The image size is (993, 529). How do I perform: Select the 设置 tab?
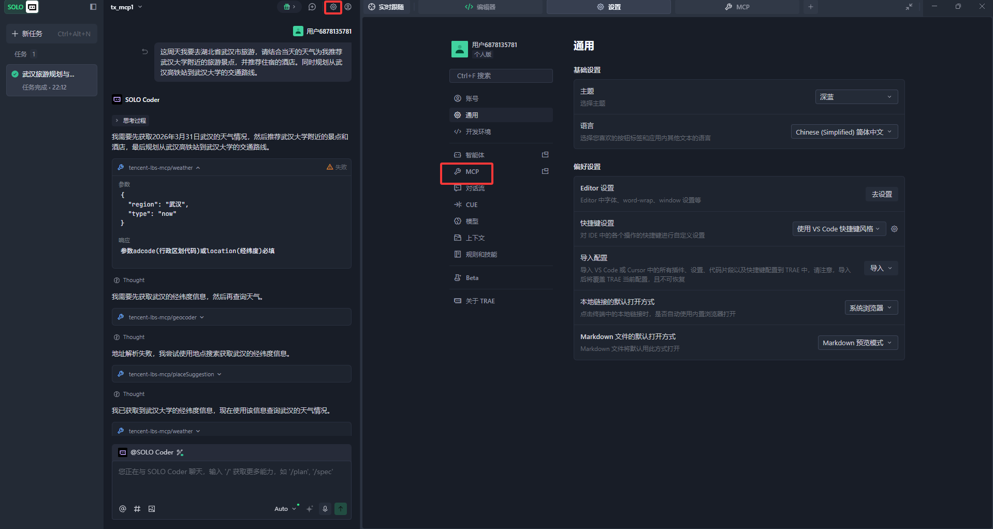point(609,7)
